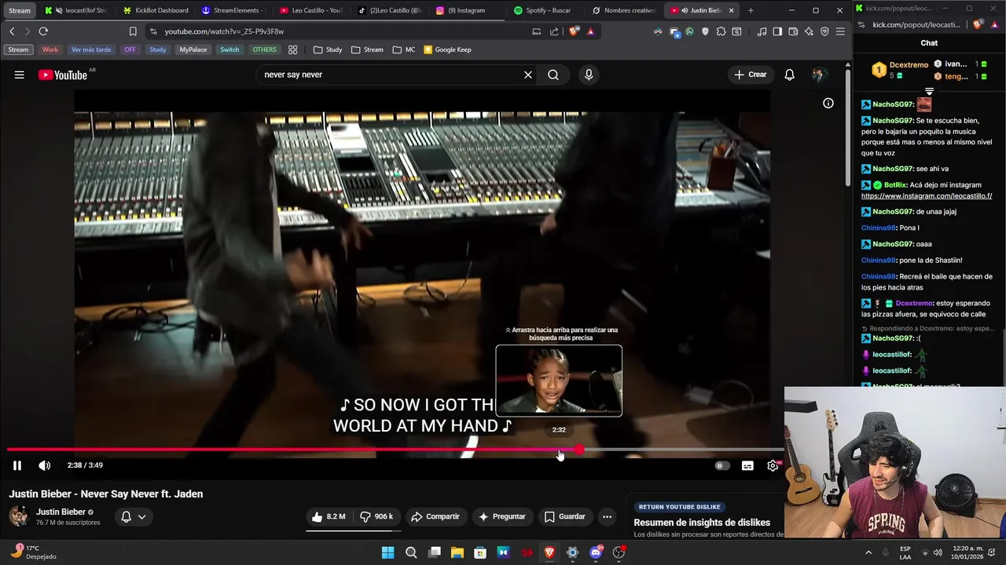Bookmark page icon in address bar
Image resolution: width=1006 pixels, height=565 pixels.
click(x=133, y=31)
